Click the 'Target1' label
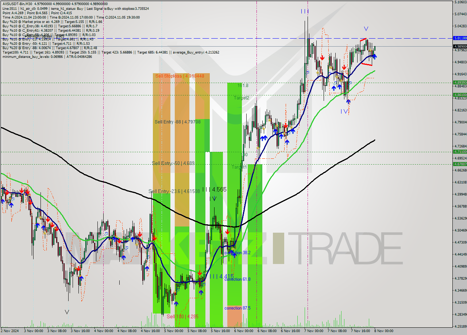Screen dimensions: 467x335 coord(239,167)
